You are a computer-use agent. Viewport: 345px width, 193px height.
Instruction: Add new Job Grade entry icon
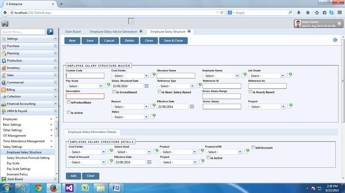coord(289,75)
